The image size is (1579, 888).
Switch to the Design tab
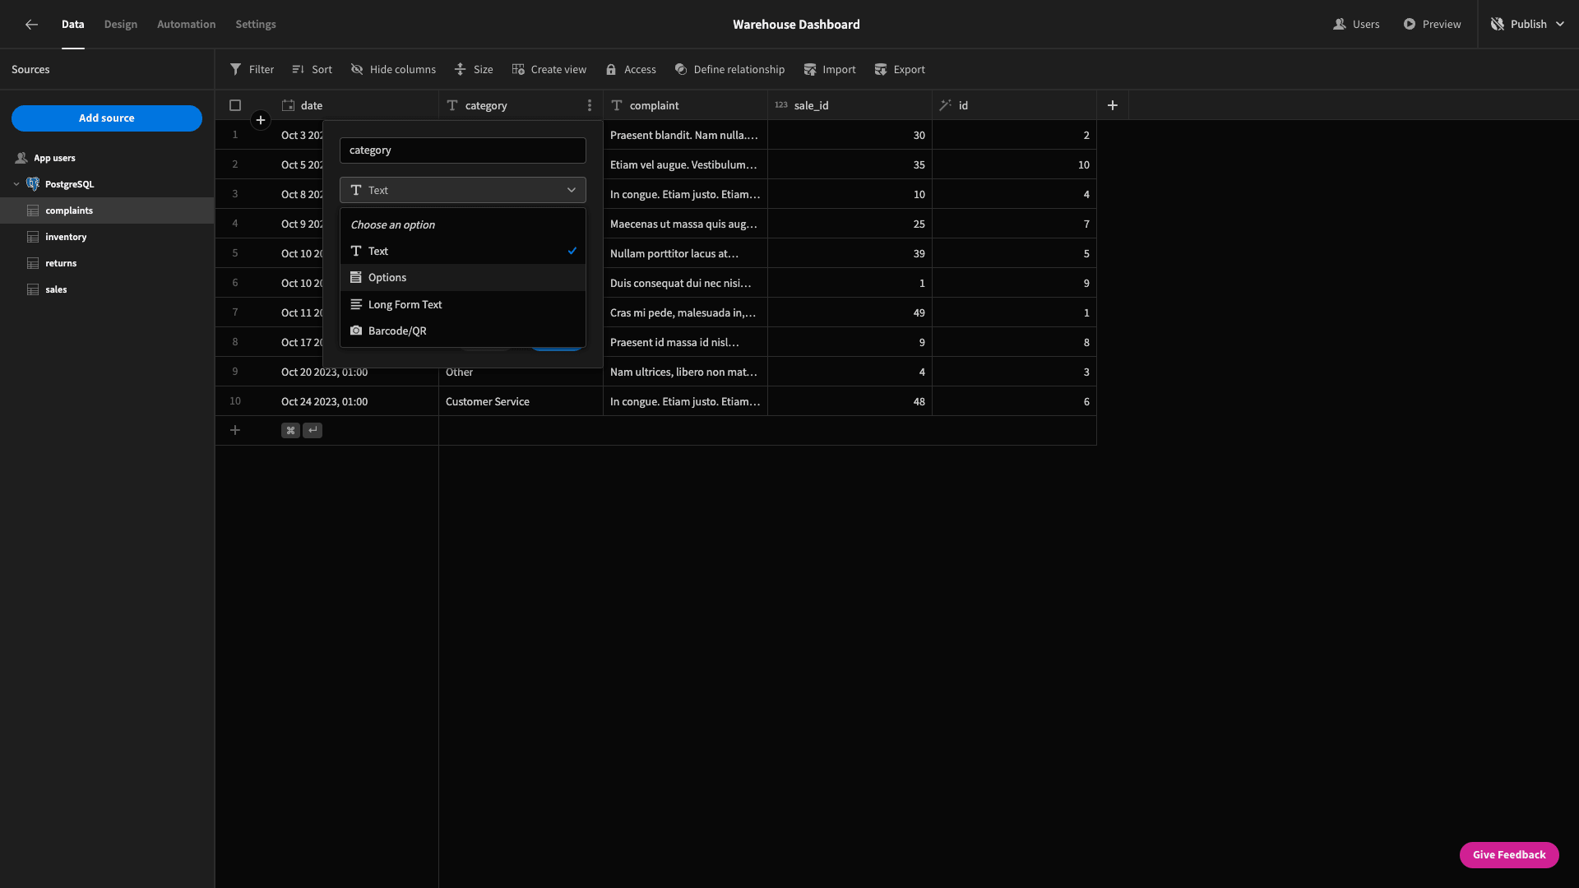[121, 25]
